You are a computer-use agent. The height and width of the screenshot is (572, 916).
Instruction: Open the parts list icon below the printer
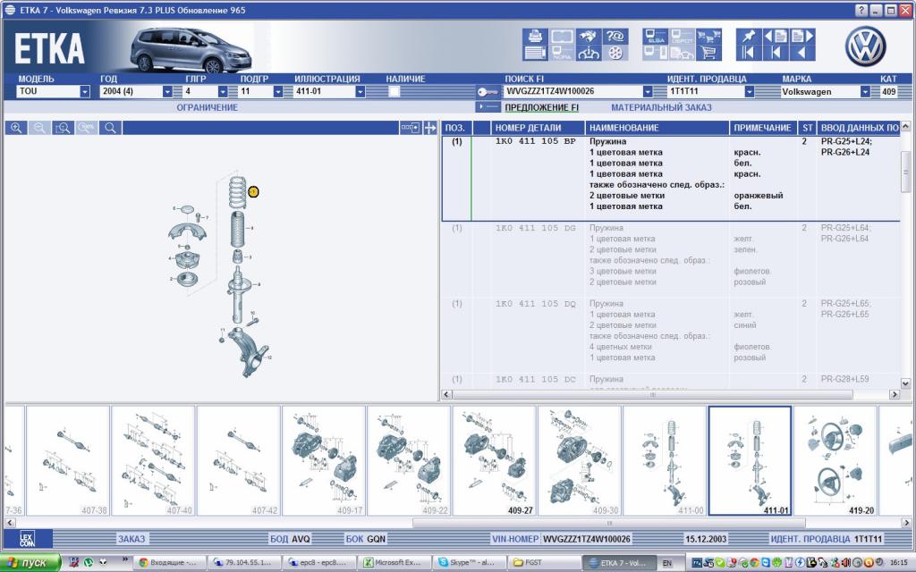(x=535, y=53)
